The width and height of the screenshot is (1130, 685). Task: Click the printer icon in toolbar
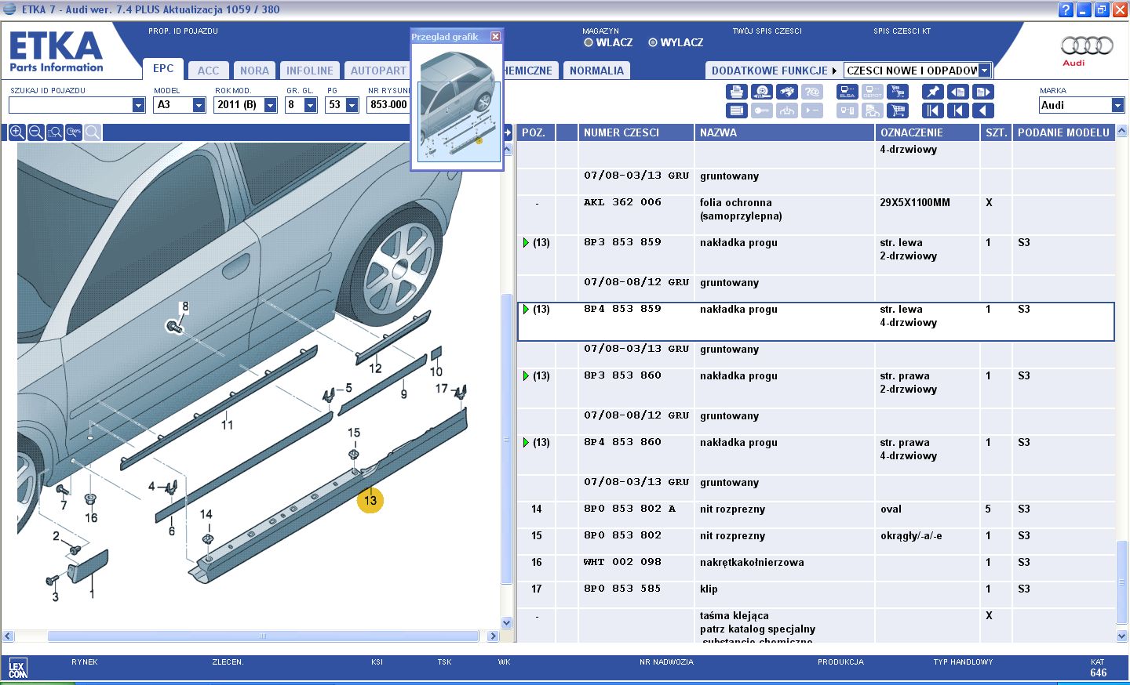[x=737, y=92]
